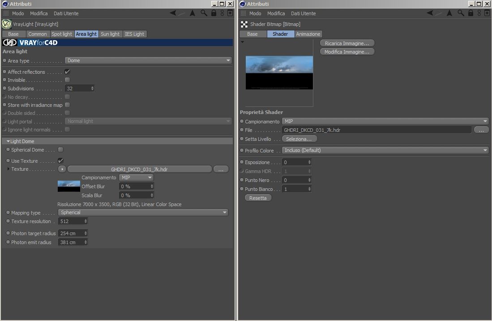Click the up arrow icon in left panel
The height and width of the screenshot is (321, 492).
tap(193, 13)
